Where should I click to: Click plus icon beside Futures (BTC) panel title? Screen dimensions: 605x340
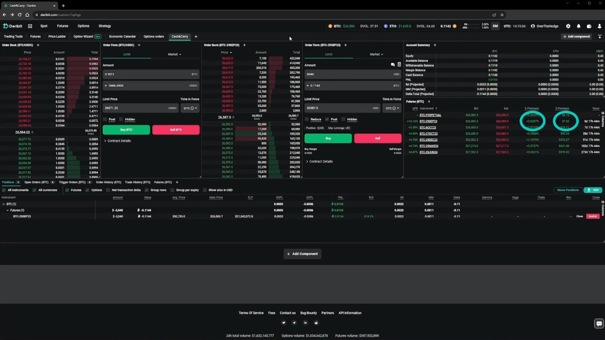pyautogui.click(x=429, y=102)
